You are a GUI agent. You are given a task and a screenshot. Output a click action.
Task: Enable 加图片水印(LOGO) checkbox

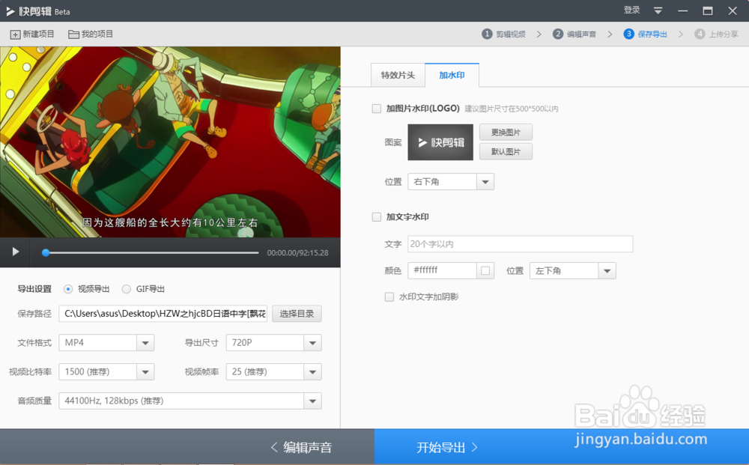coord(377,109)
